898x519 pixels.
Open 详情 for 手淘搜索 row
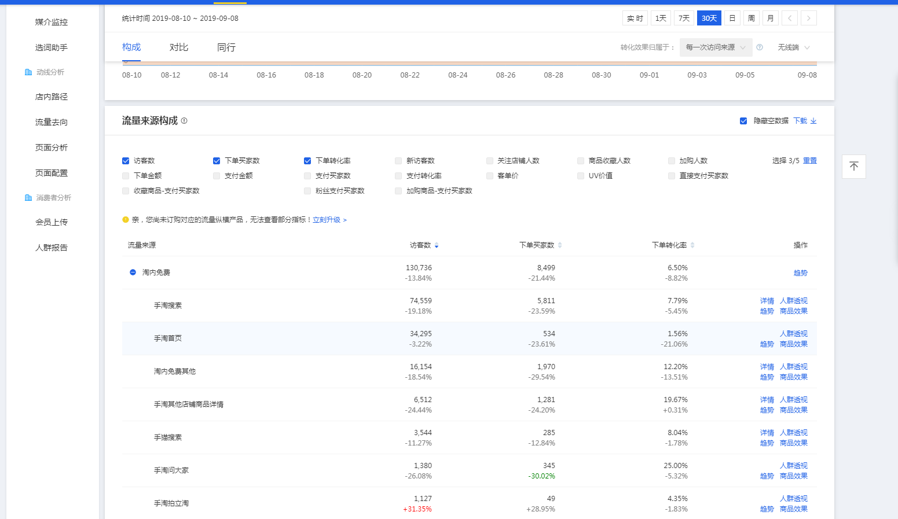[x=767, y=301]
